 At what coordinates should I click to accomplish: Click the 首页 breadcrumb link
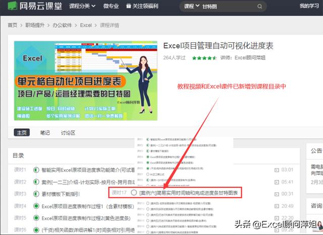pyautogui.click(x=13, y=25)
